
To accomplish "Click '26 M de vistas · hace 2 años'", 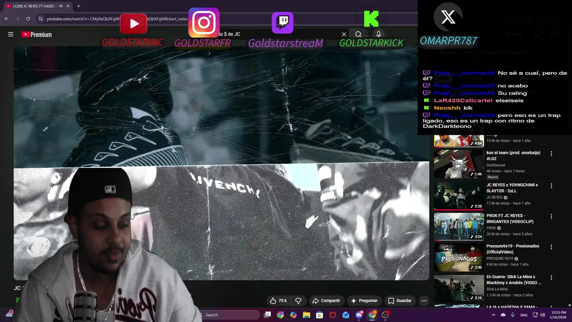I will (x=509, y=234).
